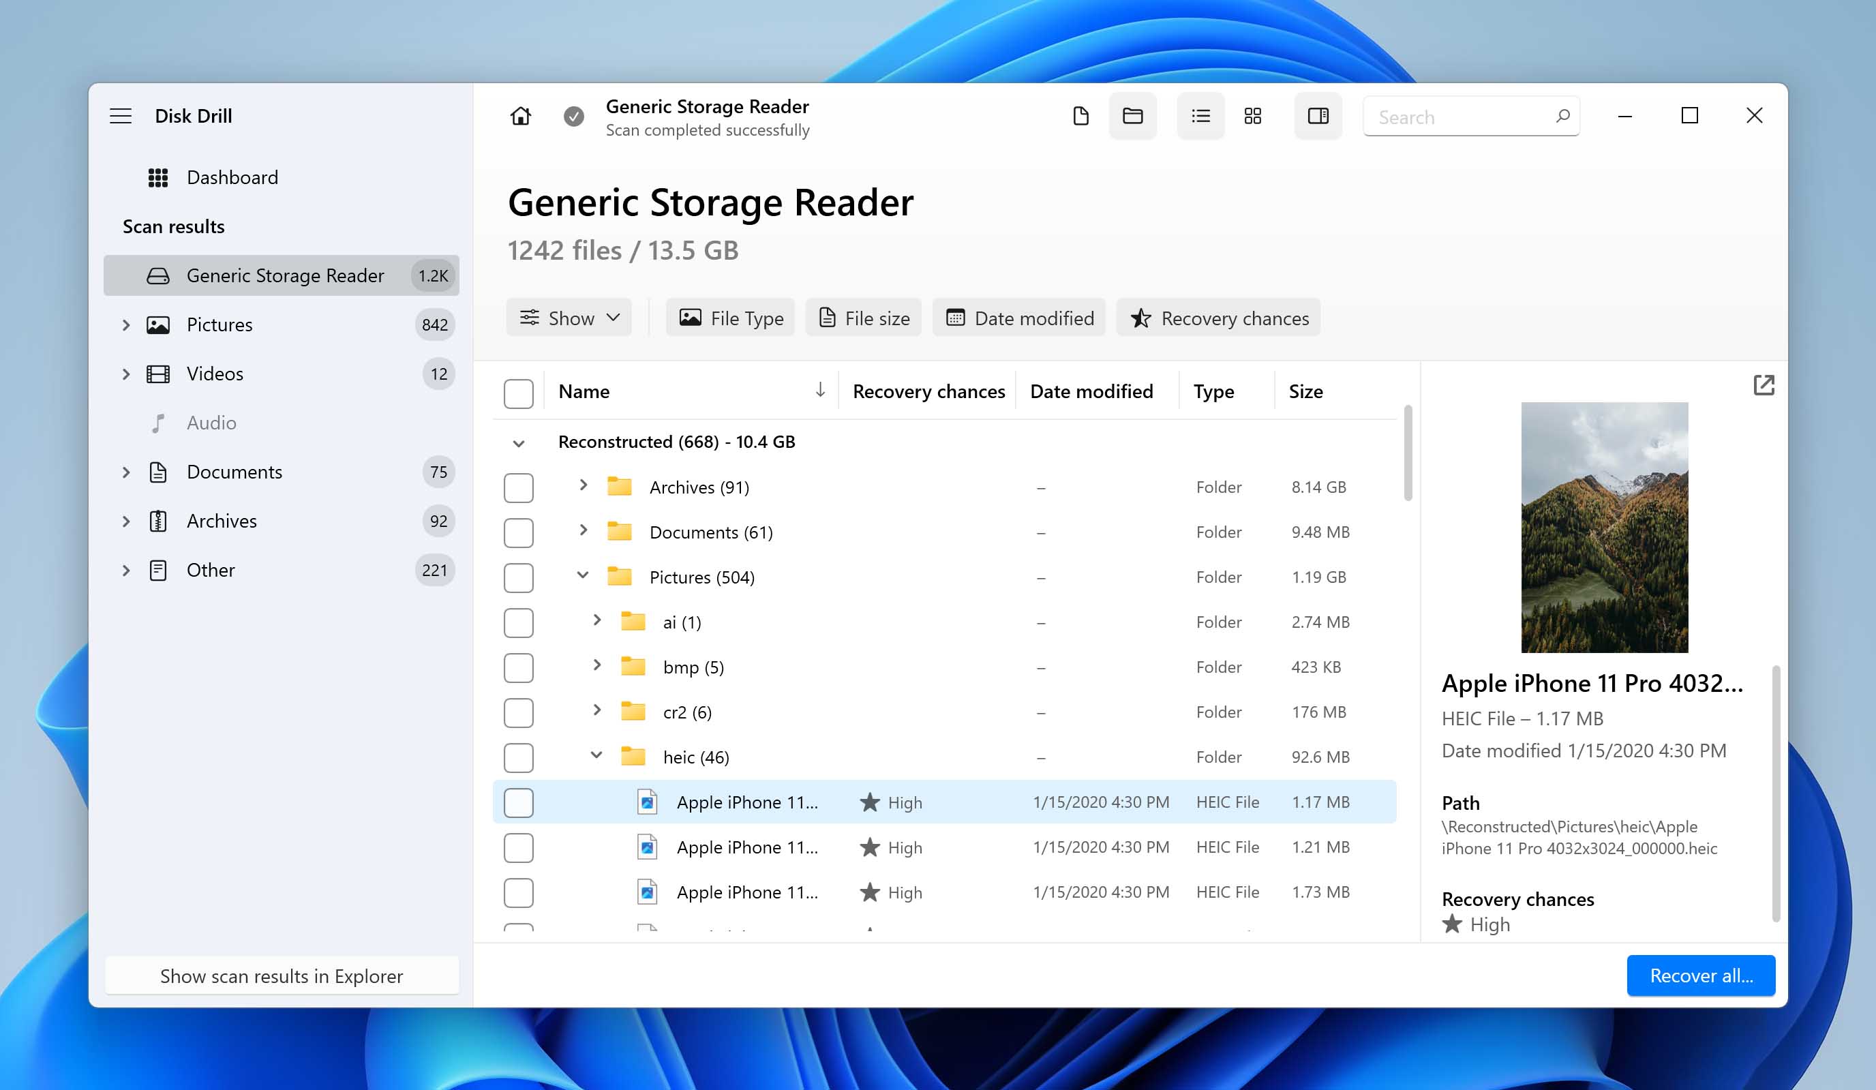
Task: Select Documents in the sidebar
Action: [x=234, y=471]
